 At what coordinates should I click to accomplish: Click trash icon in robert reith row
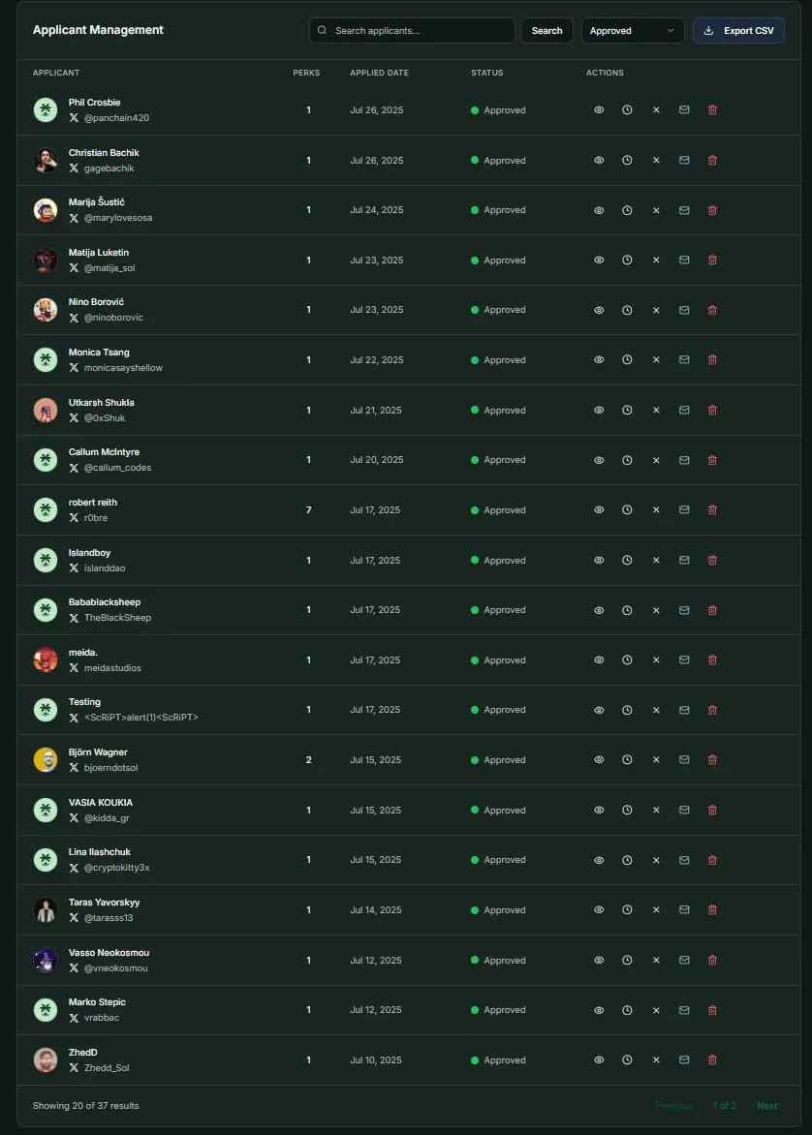click(712, 509)
